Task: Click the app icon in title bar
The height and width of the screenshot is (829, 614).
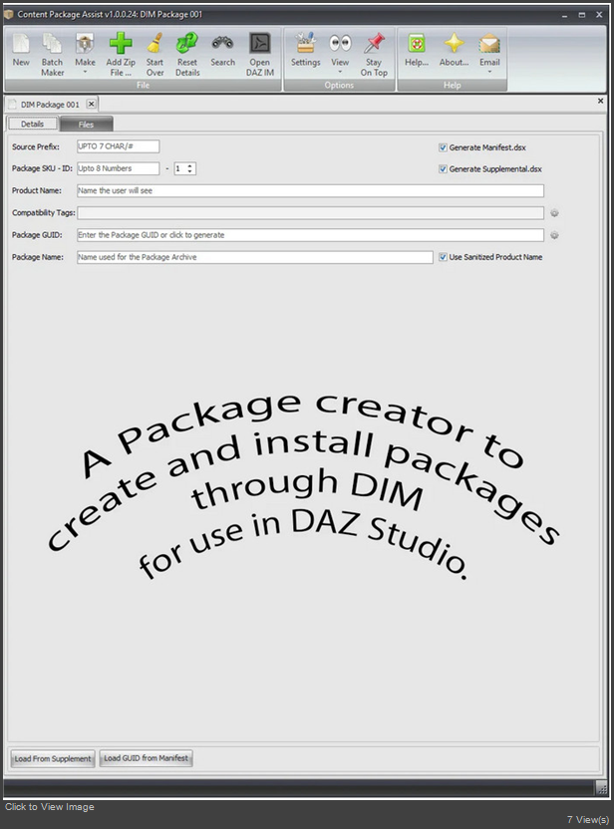Action: click(x=8, y=14)
